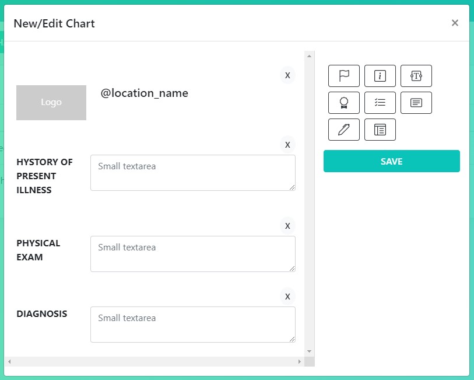The height and width of the screenshot is (380, 474).
Task: Click the vertical scrollbar down arrow
Action: pyautogui.click(x=309, y=351)
